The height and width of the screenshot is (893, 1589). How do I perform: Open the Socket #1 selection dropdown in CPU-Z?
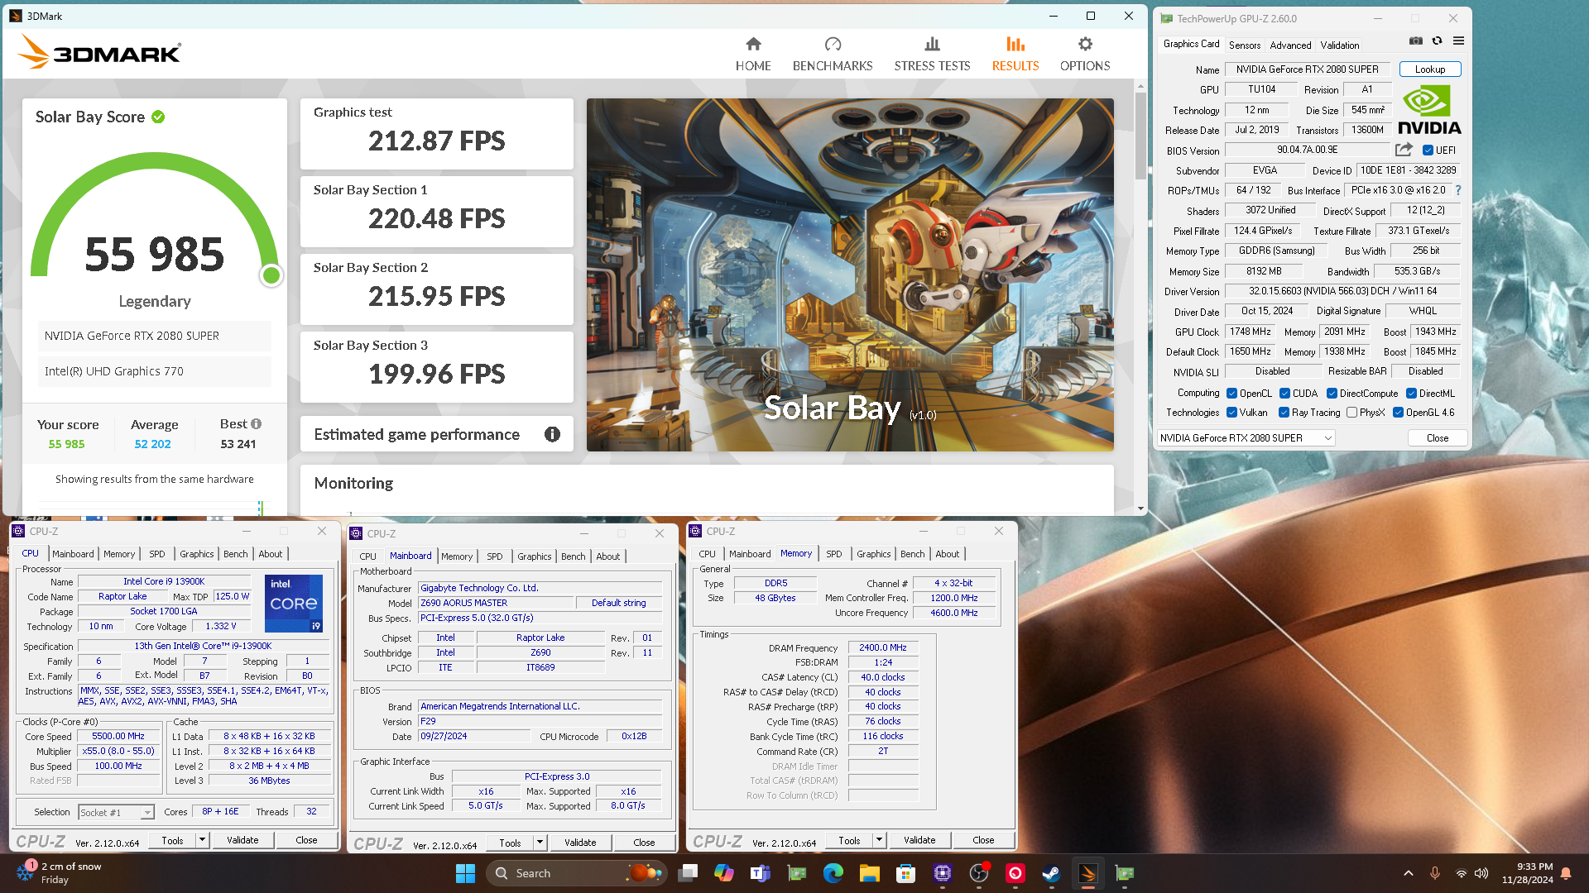coord(117,813)
